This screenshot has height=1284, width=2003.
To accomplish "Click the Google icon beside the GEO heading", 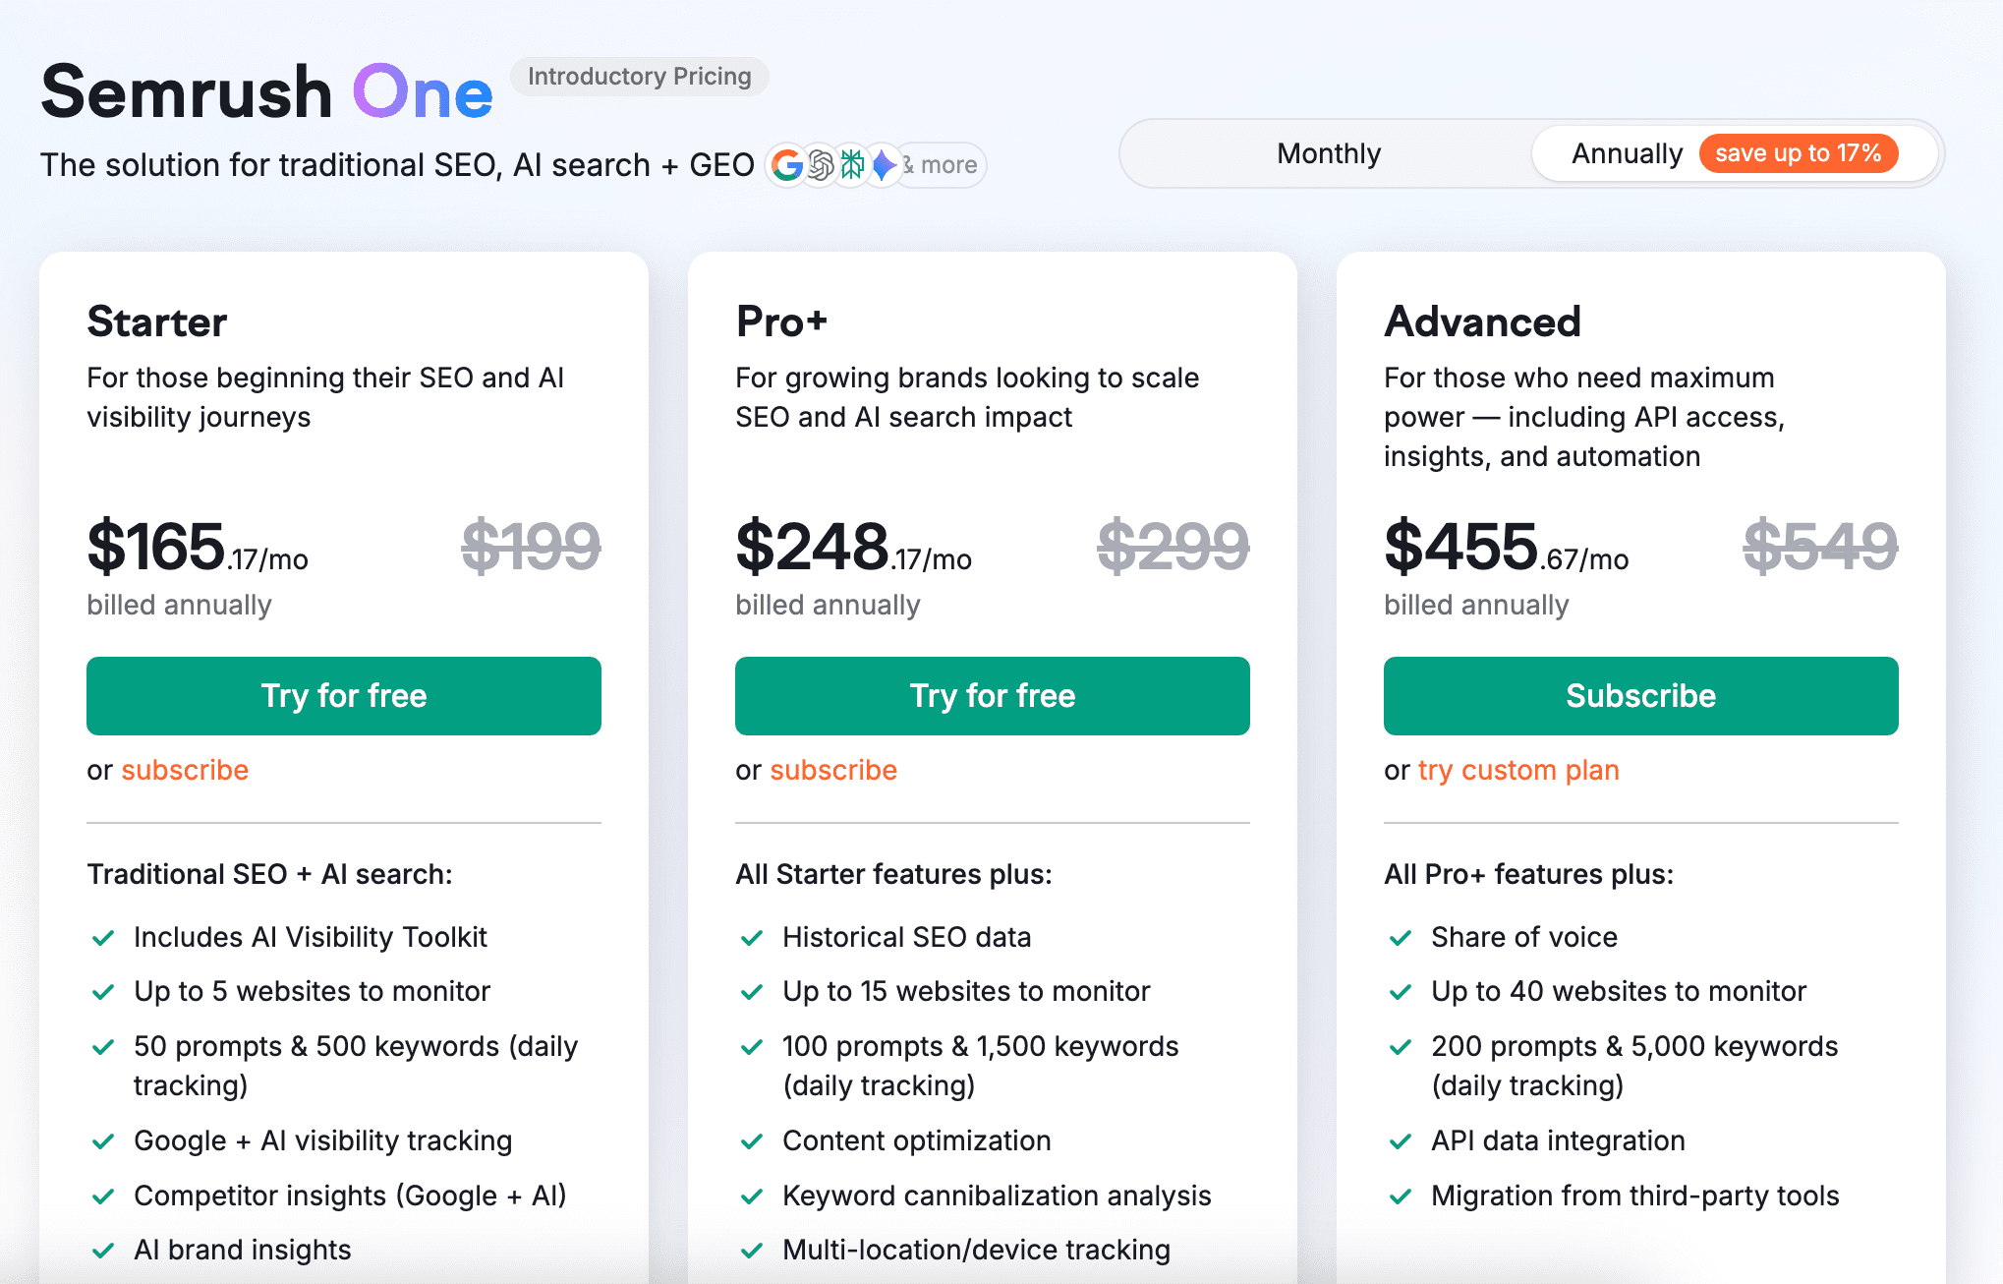I will point(789,164).
